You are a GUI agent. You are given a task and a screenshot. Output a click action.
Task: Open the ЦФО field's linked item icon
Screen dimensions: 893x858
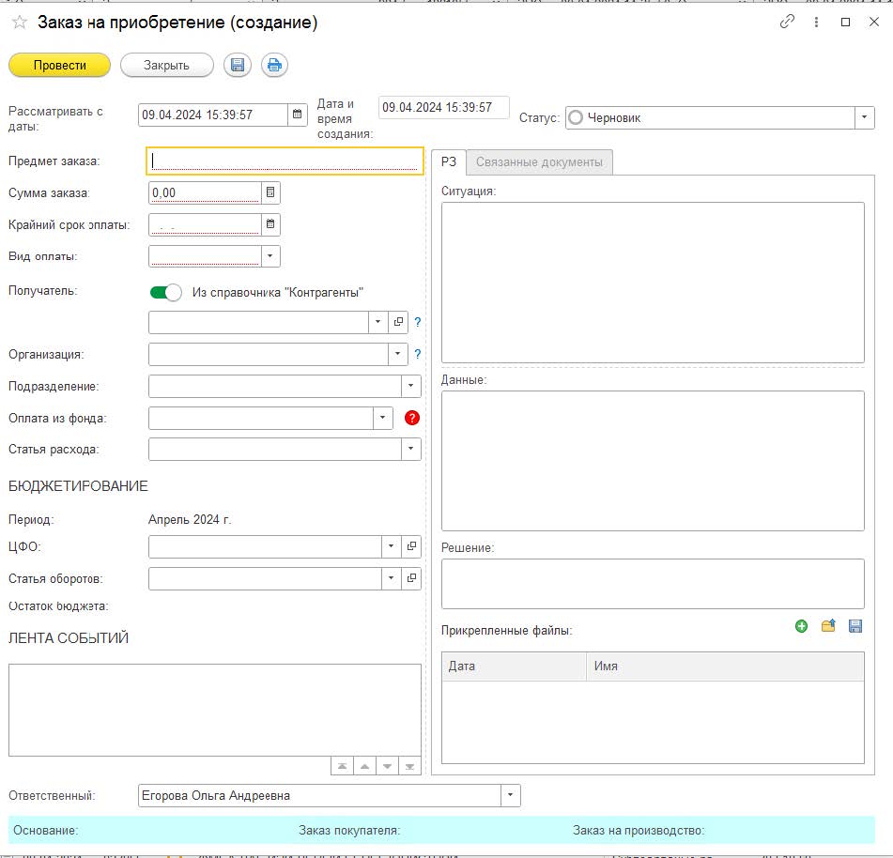[411, 546]
